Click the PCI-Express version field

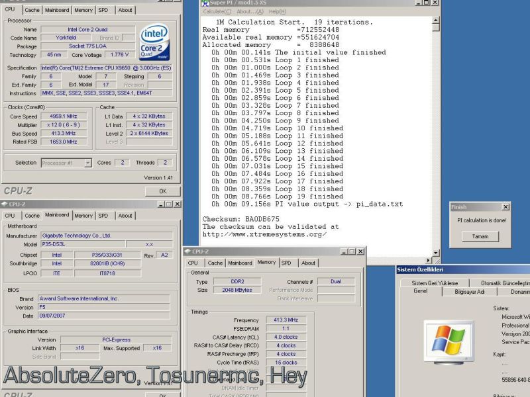(117, 339)
